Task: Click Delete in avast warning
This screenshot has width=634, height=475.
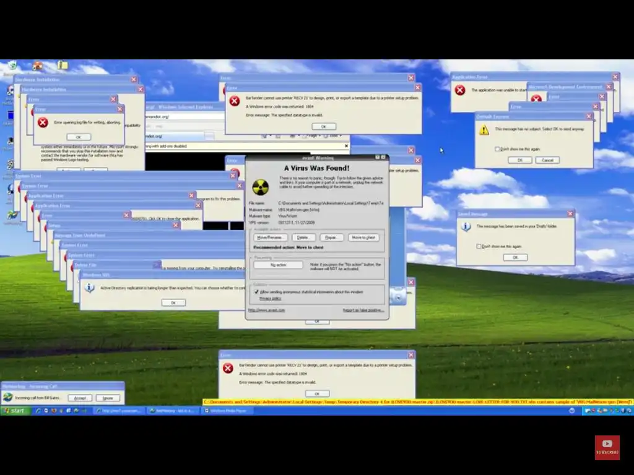Action: click(303, 237)
